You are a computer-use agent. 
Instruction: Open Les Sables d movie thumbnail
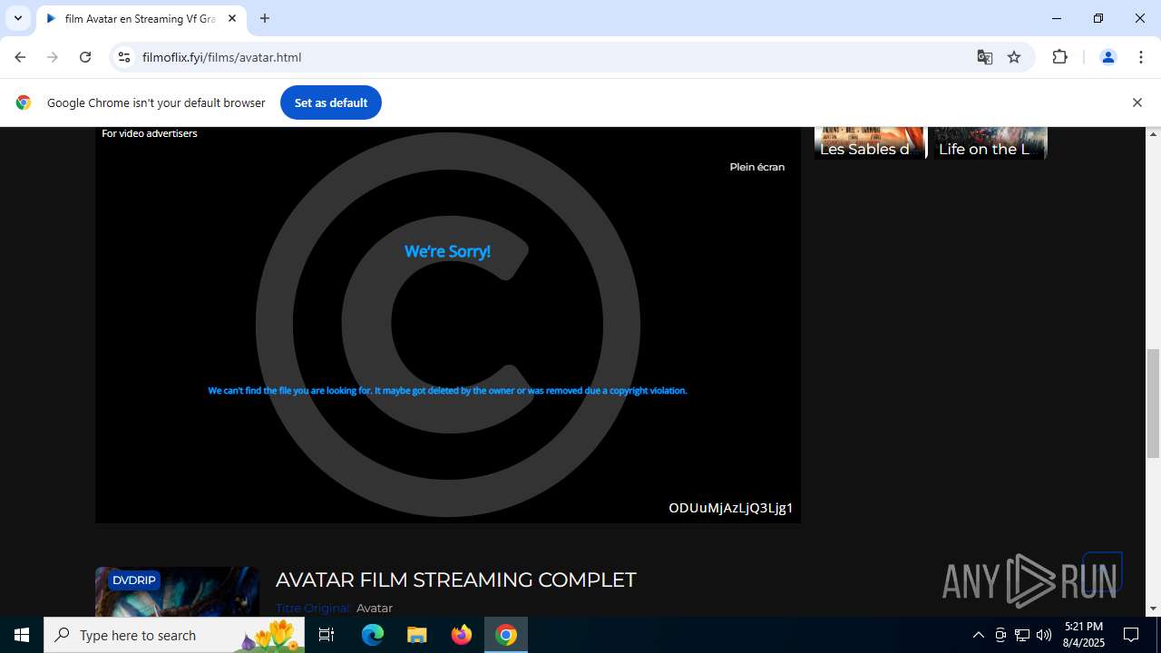(869, 142)
